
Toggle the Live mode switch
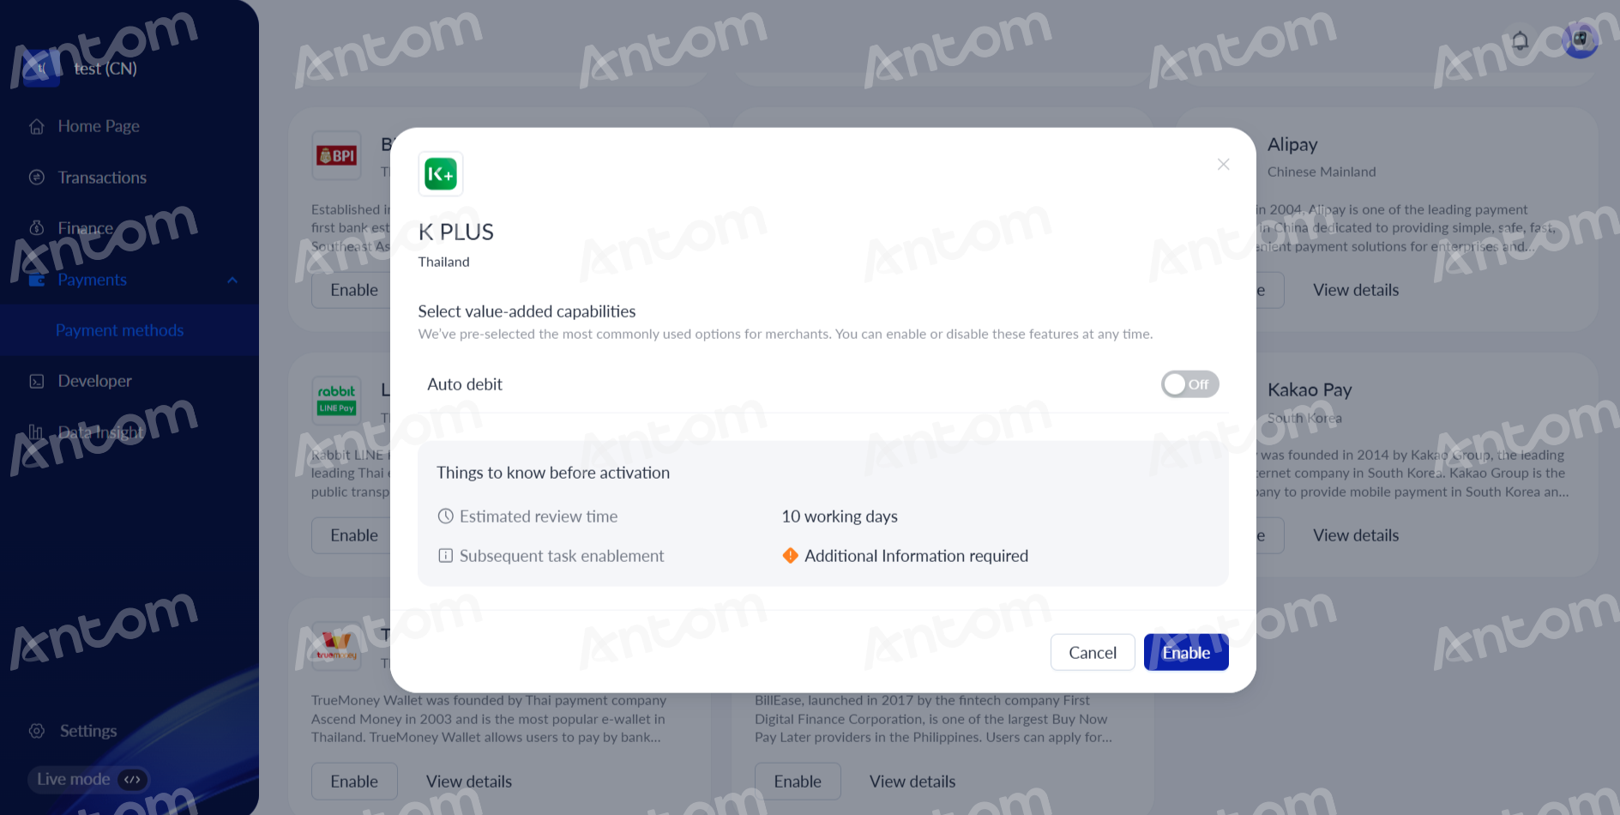[87, 779]
